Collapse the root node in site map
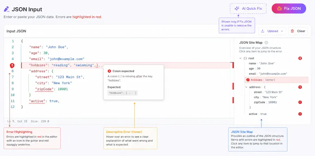The image size is (315, 156). (x=240, y=58)
